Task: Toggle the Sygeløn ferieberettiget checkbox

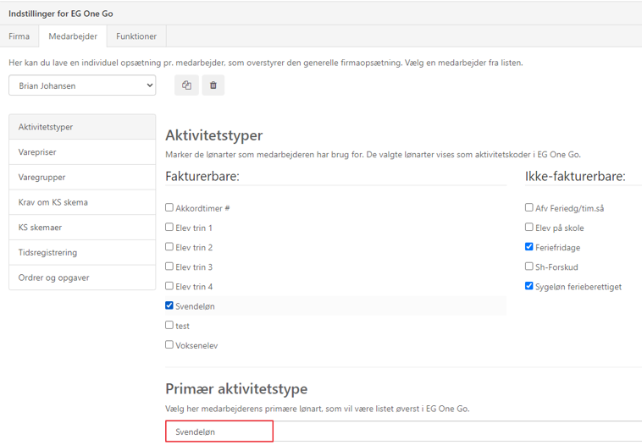Action: point(529,286)
